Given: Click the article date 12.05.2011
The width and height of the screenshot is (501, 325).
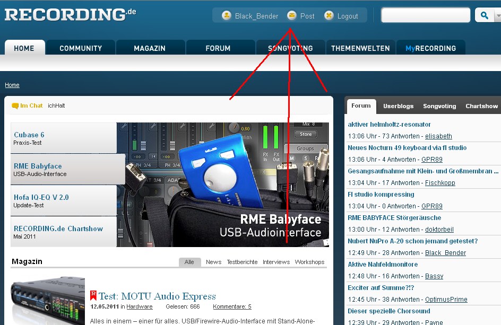Looking at the screenshot, I should tap(105, 306).
